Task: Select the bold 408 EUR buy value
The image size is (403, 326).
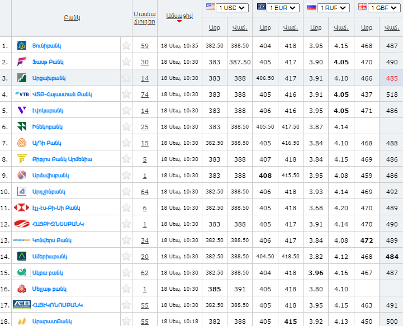Action: [x=265, y=176]
